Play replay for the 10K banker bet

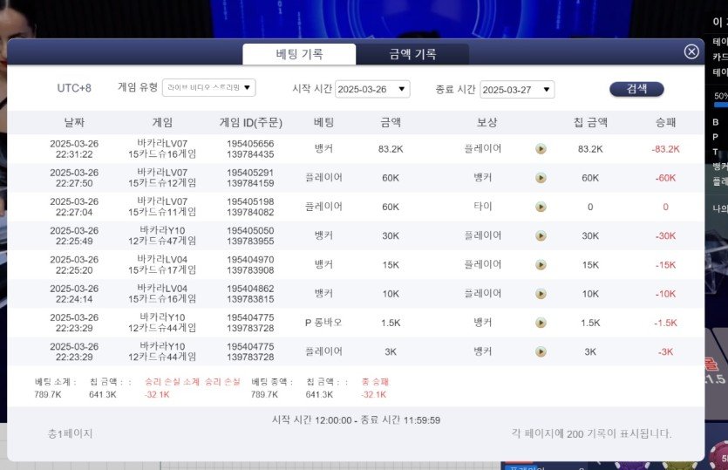pyautogui.click(x=541, y=294)
